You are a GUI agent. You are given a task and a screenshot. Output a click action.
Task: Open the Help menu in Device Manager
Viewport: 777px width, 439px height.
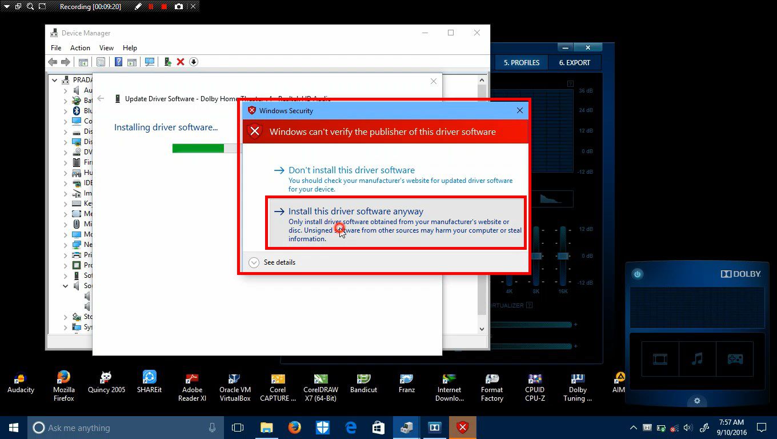pos(130,48)
